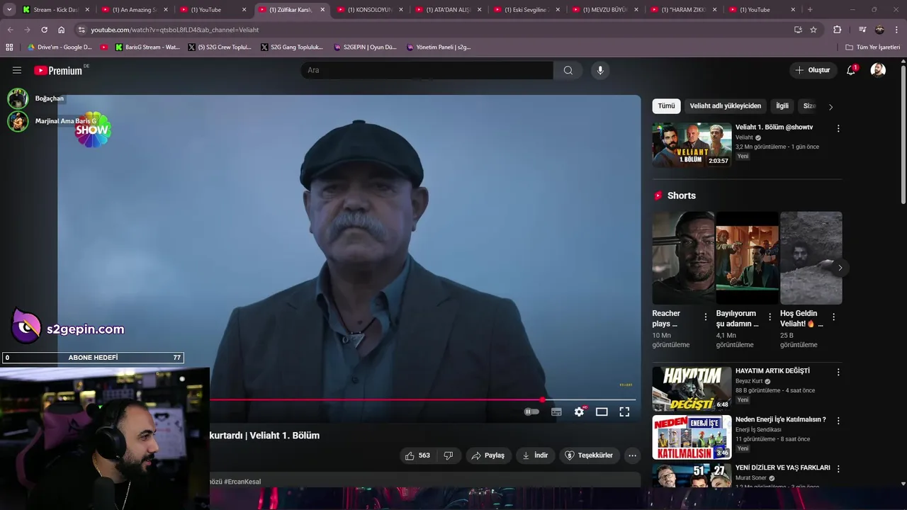The width and height of the screenshot is (907, 510).
Task: Switch to the ATA'DAN ALIŞ tab
Action: [x=448, y=10]
